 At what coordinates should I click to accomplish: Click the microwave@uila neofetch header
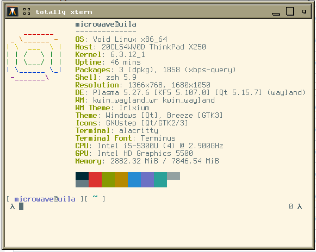click(106, 24)
